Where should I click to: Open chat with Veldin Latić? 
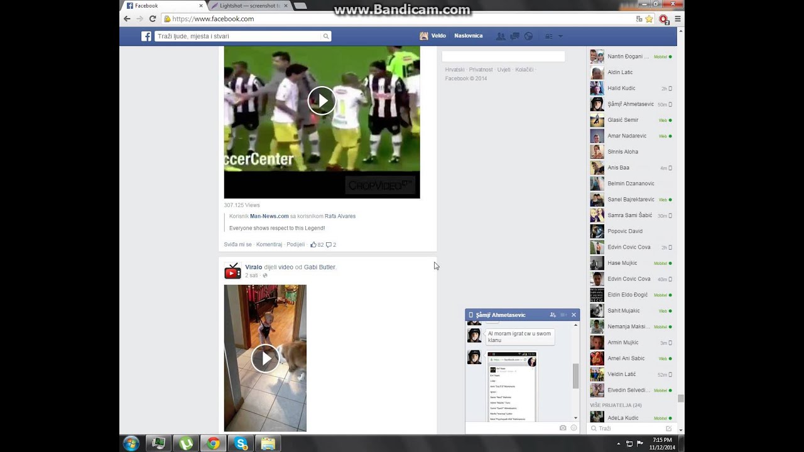[x=632, y=374]
